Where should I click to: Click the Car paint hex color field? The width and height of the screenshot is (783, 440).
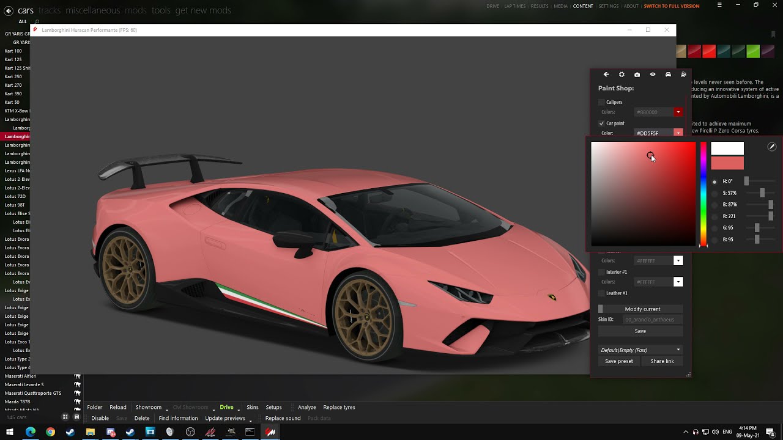point(654,133)
